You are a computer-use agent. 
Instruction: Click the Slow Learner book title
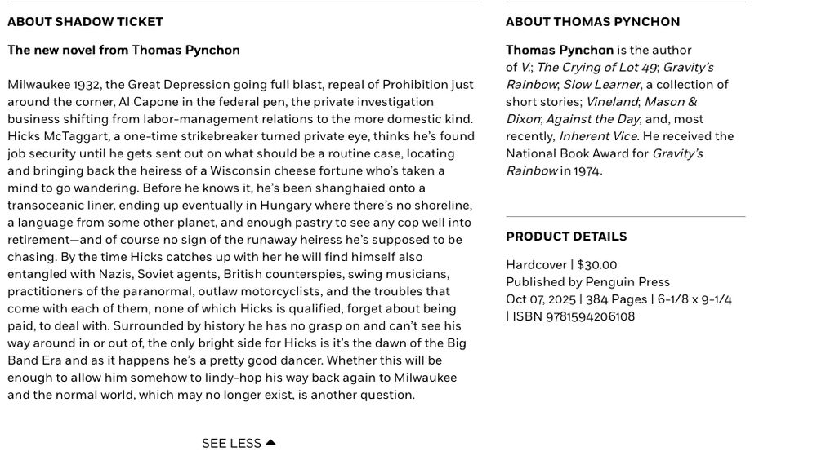(602, 84)
